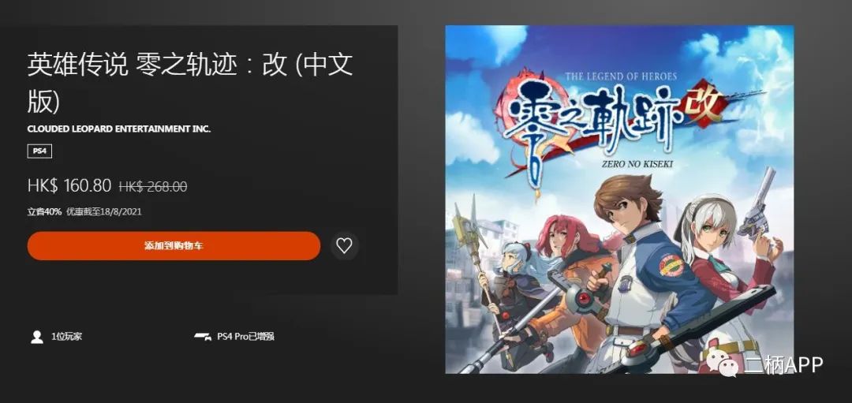Screen dimensions: 852x403
Task: Add game to wishlist with heart icon
Action: pyautogui.click(x=345, y=246)
